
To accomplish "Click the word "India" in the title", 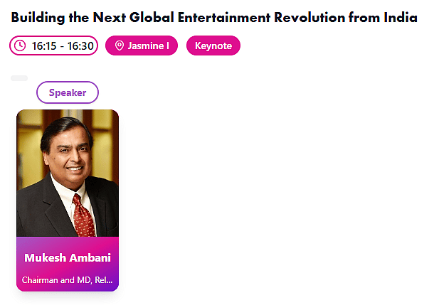I will coord(402,16).
